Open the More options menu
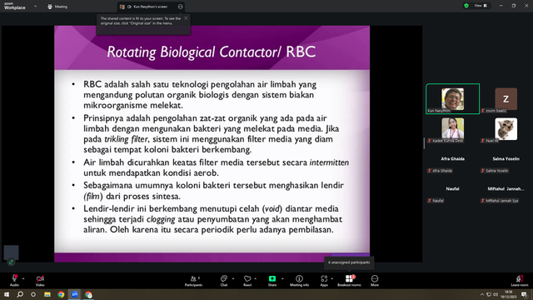This screenshot has width=533, height=300. [x=375, y=280]
